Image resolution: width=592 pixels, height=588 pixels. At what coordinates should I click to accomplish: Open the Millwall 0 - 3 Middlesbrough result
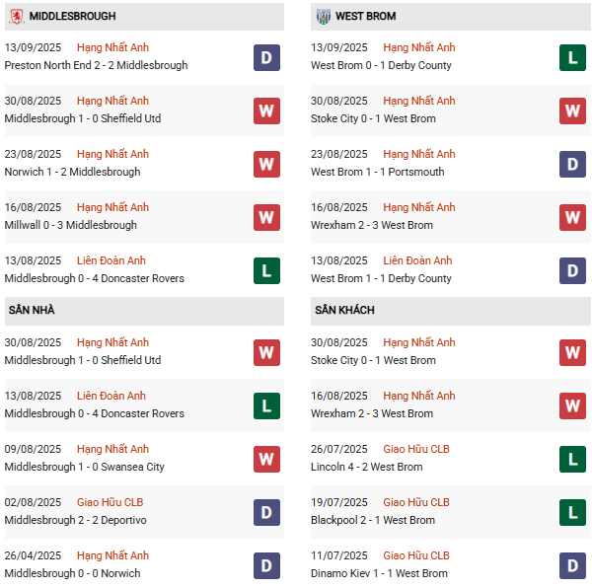71,226
